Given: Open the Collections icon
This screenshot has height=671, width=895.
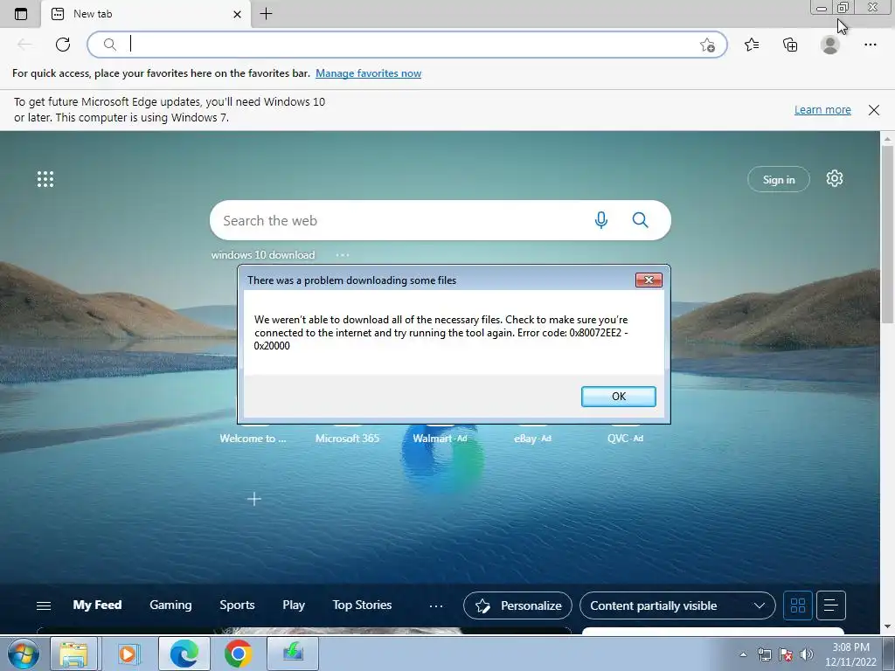Looking at the screenshot, I should pos(790,45).
